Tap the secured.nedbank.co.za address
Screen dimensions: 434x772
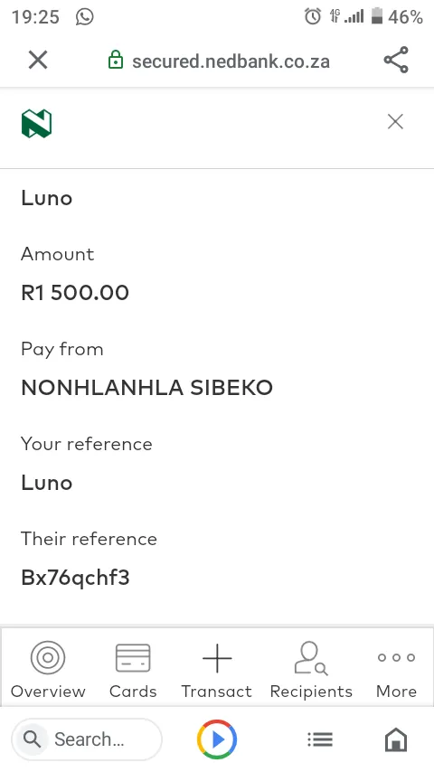click(x=231, y=61)
